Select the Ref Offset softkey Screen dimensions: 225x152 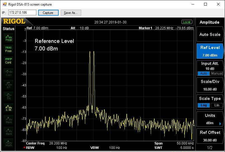(x=210, y=136)
